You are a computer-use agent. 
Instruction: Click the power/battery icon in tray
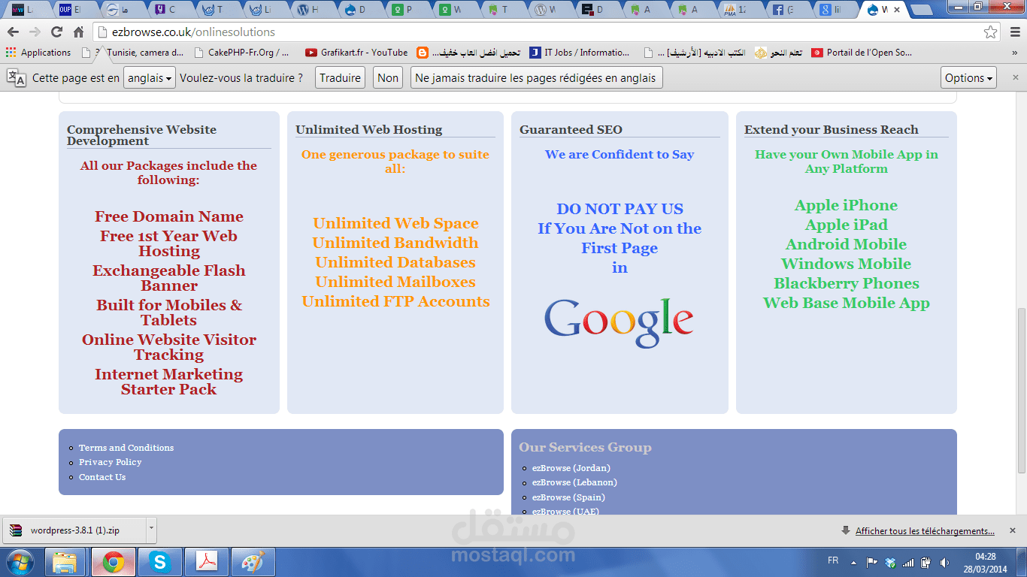(926, 562)
